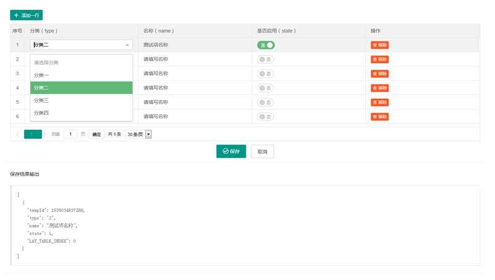Image resolution: width=495 pixels, height=280 pixels.
Task: Click the page number jump input field
Action: [71, 134]
